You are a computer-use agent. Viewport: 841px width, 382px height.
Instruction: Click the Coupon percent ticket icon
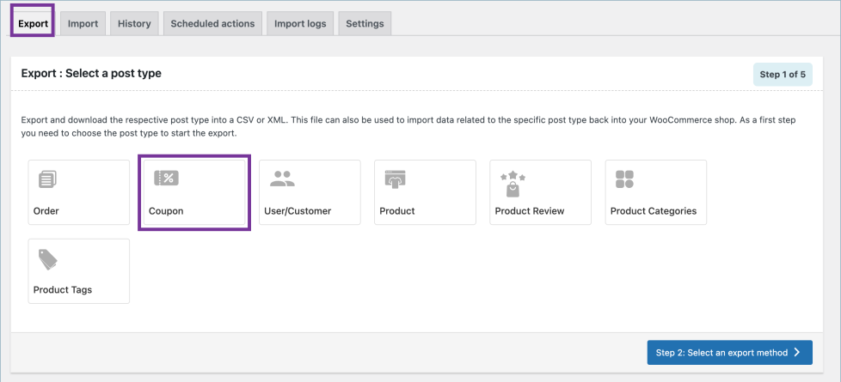(x=166, y=179)
